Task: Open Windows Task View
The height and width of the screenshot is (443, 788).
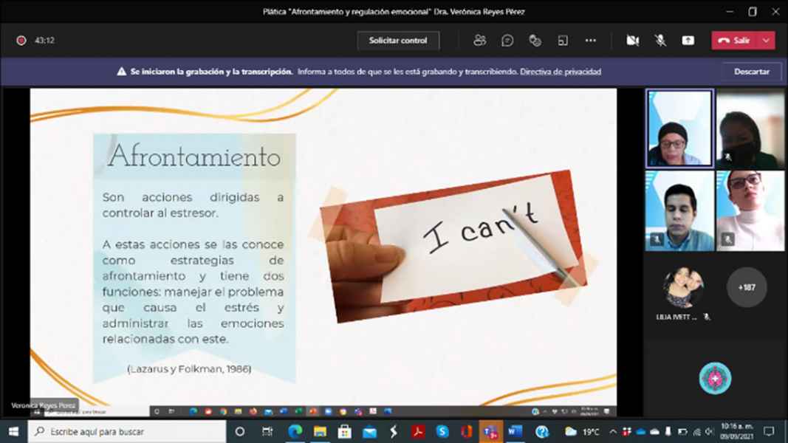Action: [x=267, y=431]
